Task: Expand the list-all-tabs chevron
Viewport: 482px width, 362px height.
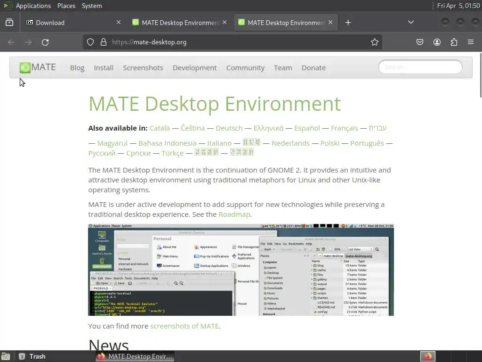Action: [410, 22]
